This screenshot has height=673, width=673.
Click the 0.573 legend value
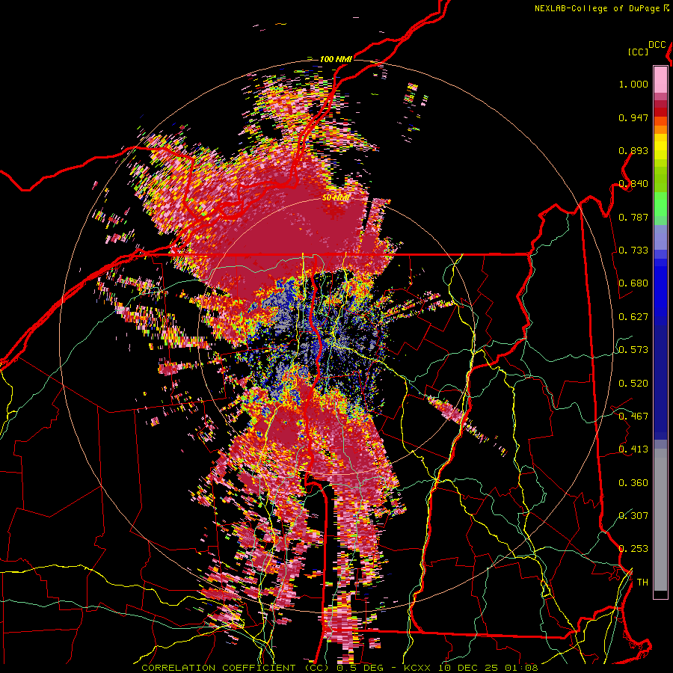pos(633,350)
